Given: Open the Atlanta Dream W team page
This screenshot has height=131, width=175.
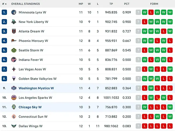Looking at the screenshot, I should (x=32, y=31).
